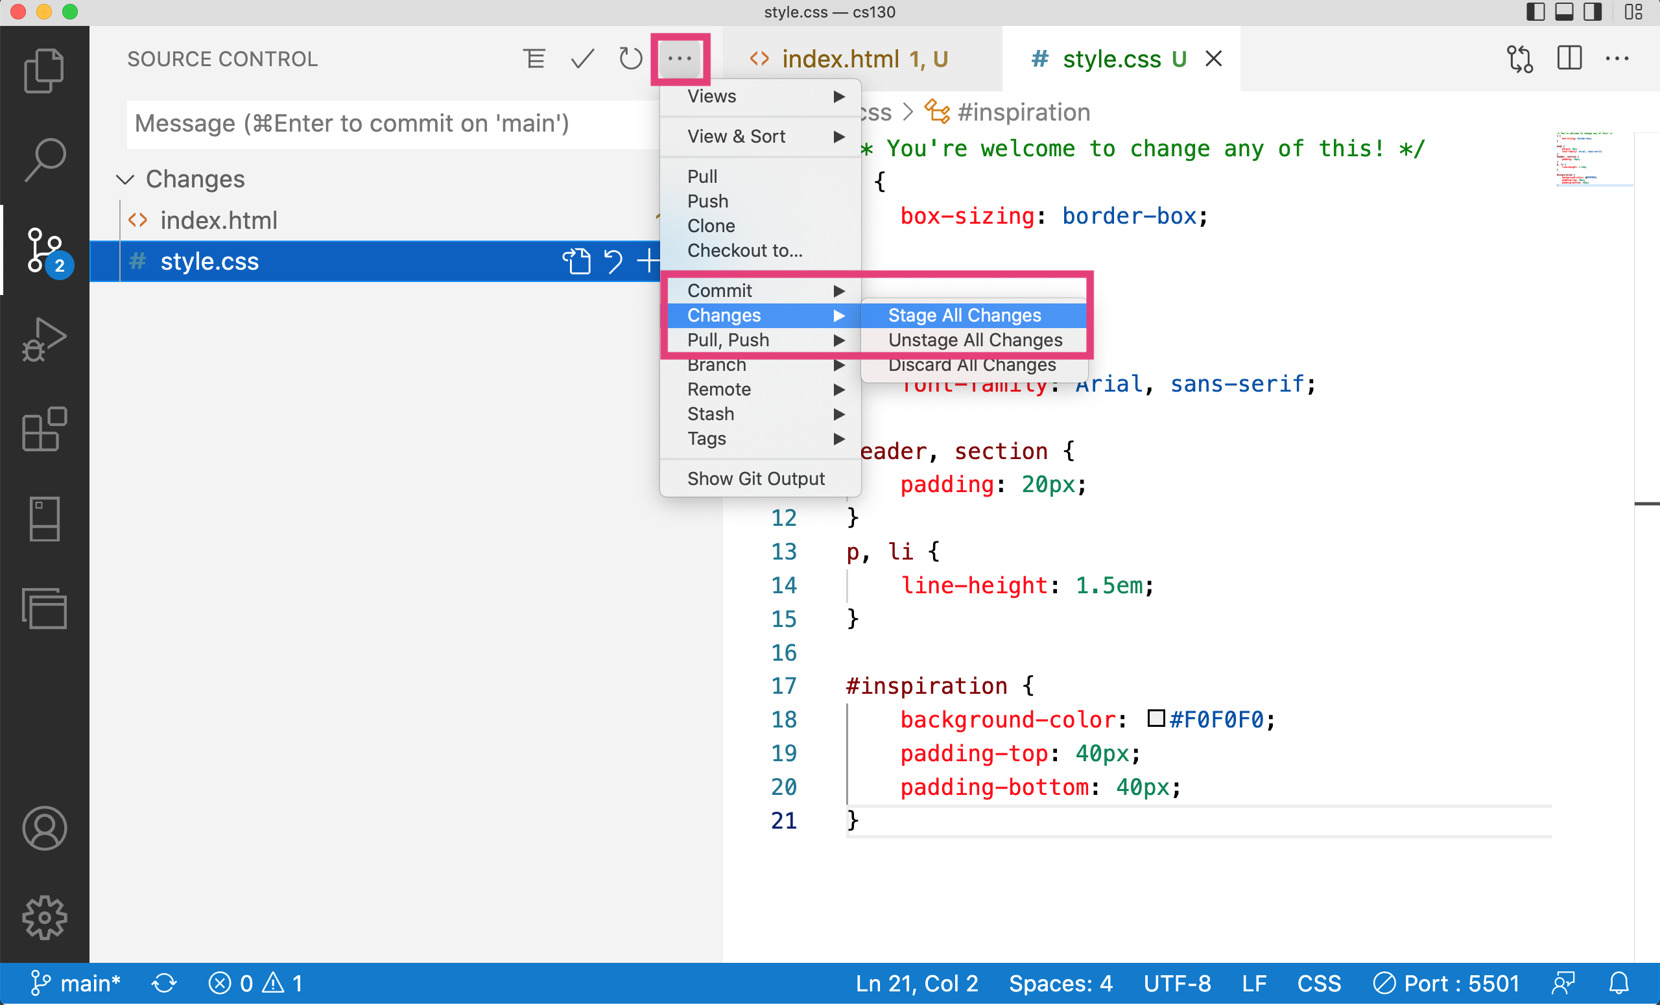This screenshot has height=1005, width=1660.
Task: Open the Extensions view icon
Action: pos(44,429)
